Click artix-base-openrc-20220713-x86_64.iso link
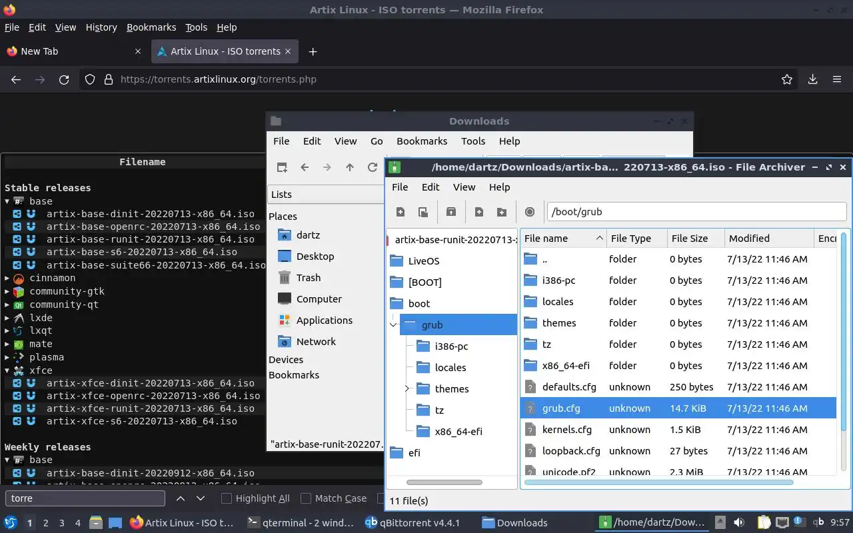Image resolution: width=853 pixels, height=533 pixels. (153, 227)
